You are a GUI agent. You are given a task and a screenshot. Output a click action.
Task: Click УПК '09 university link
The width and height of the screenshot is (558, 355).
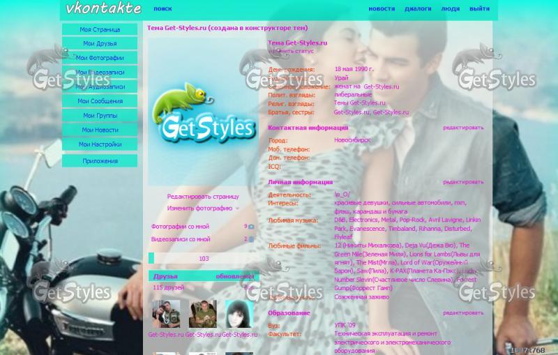(345, 325)
